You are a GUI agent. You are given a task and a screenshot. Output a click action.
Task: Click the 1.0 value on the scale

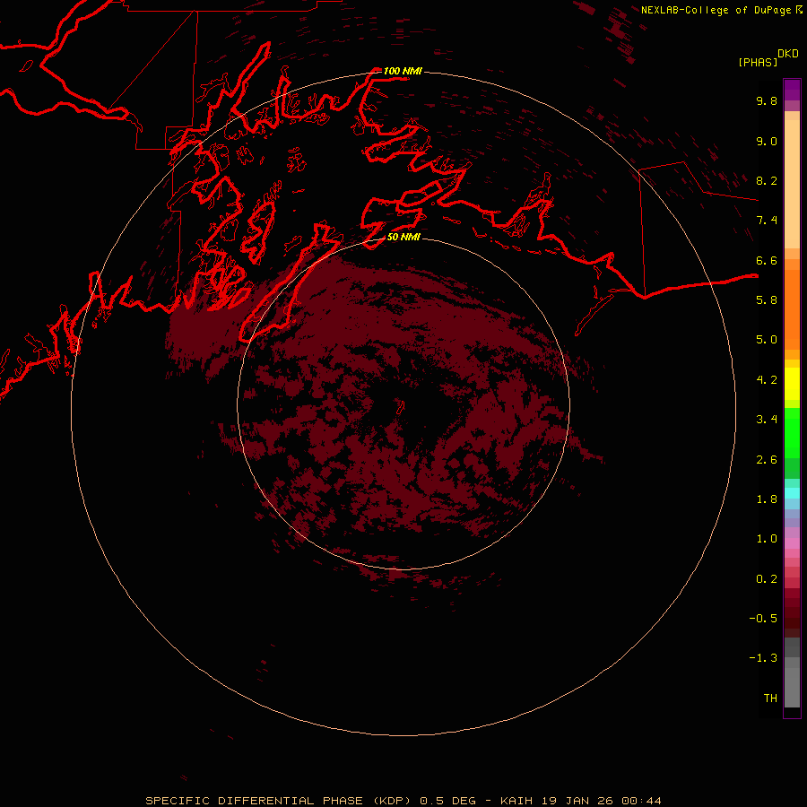tap(767, 539)
